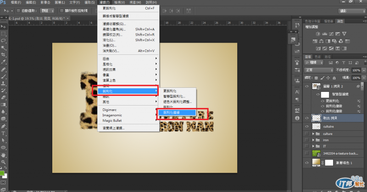Screen dimensions: 367x192
Task: Select the 取出 拷貝 layer thumbnail
Action: point(316,118)
